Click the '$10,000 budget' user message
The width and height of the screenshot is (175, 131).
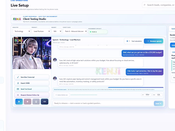tap(142, 53)
